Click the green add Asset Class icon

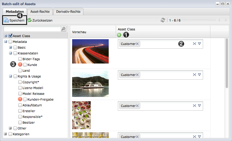[x=119, y=35]
